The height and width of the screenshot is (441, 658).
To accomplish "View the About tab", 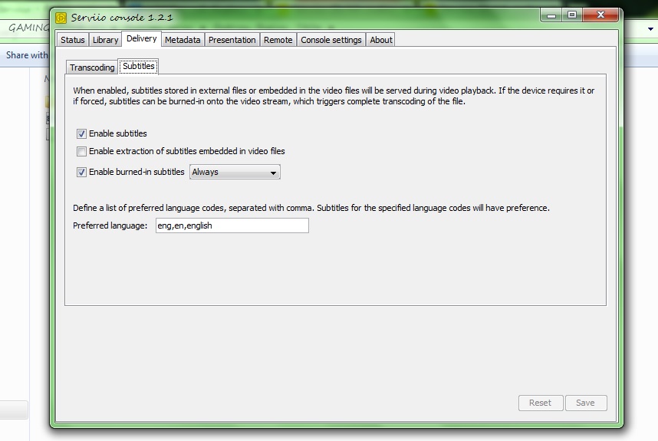I will 381,40.
